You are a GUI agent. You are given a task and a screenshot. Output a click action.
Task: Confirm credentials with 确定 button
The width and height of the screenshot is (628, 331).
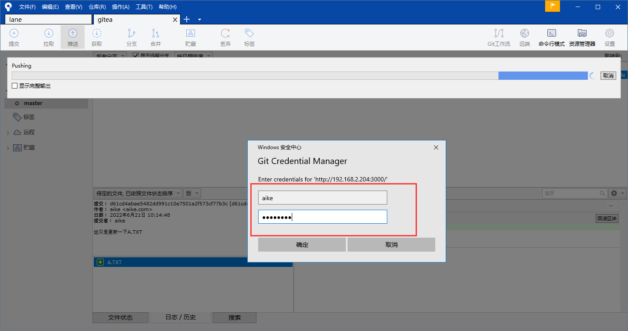302,245
